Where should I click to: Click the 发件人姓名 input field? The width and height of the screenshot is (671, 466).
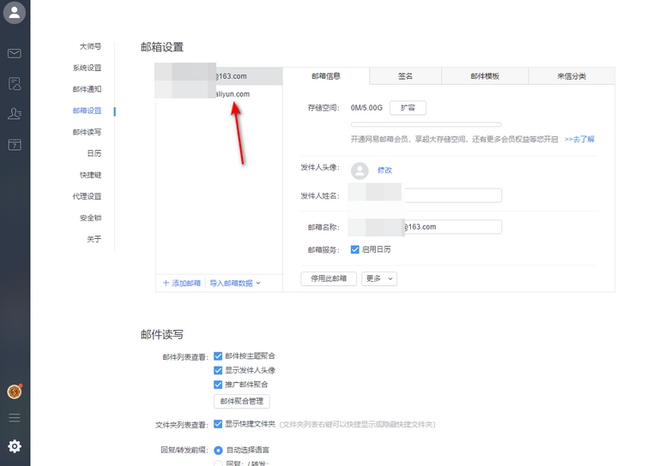click(453, 196)
